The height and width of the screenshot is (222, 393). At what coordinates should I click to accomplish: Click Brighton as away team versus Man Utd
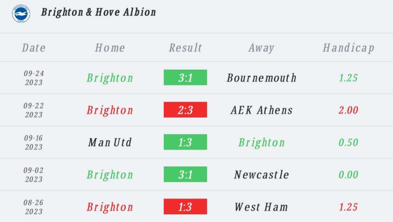261,142
